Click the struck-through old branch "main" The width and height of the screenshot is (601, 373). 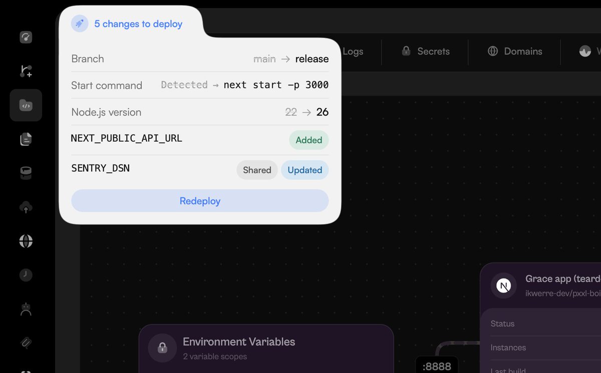tap(264, 59)
